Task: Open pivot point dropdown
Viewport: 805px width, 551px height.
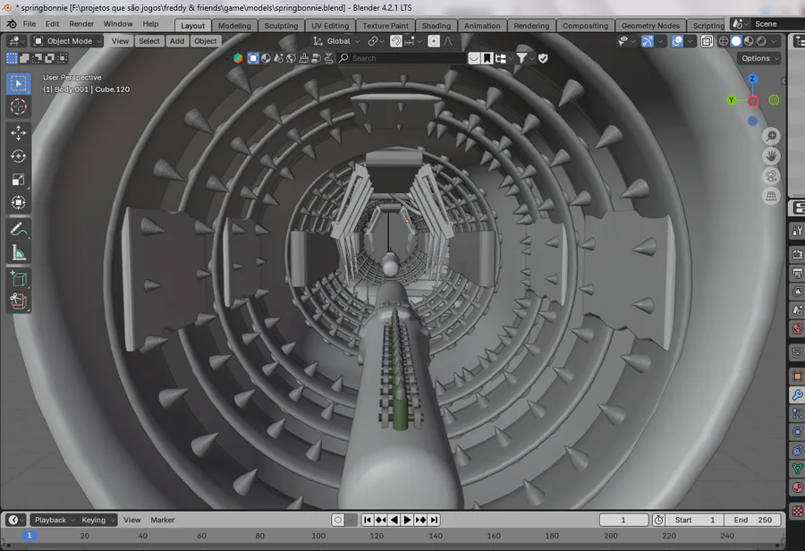Action: pyautogui.click(x=377, y=41)
